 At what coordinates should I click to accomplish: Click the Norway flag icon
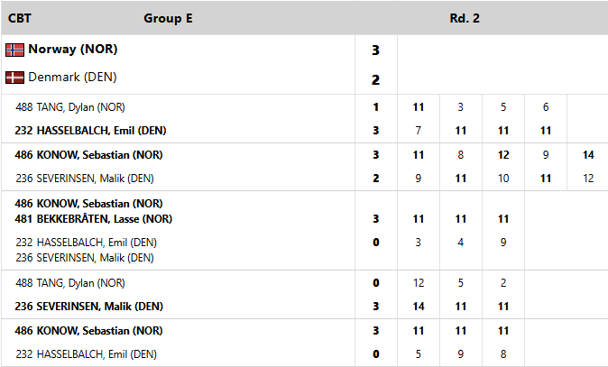point(14,50)
